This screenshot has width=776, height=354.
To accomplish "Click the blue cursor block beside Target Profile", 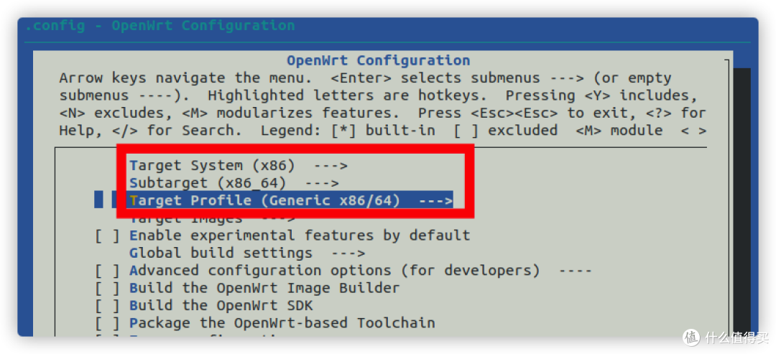I will (99, 201).
